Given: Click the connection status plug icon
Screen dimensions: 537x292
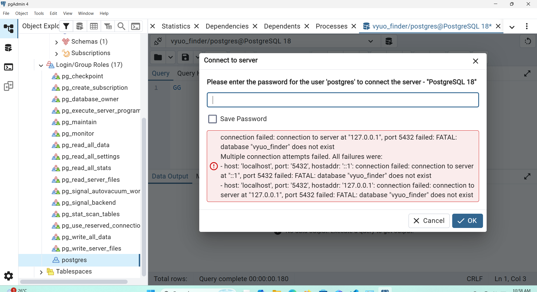Looking at the screenshot, I should 158,41.
